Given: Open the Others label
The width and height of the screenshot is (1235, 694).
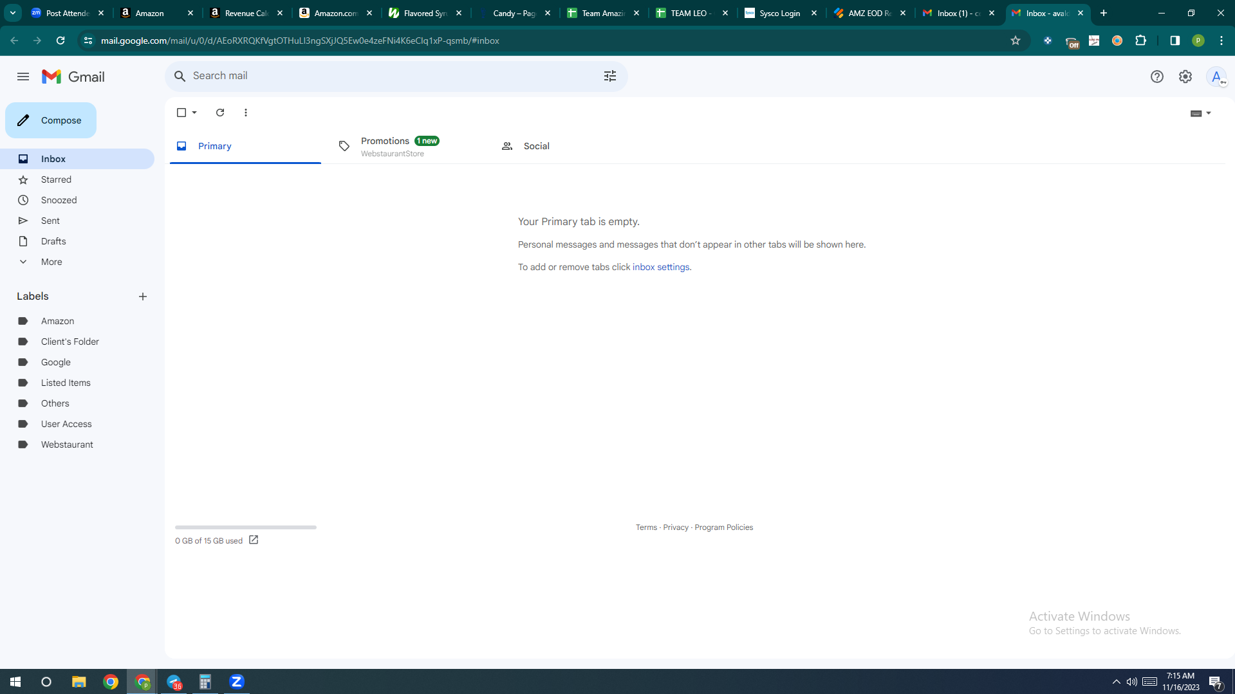Looking at the screenshot, I should point(77,403).
